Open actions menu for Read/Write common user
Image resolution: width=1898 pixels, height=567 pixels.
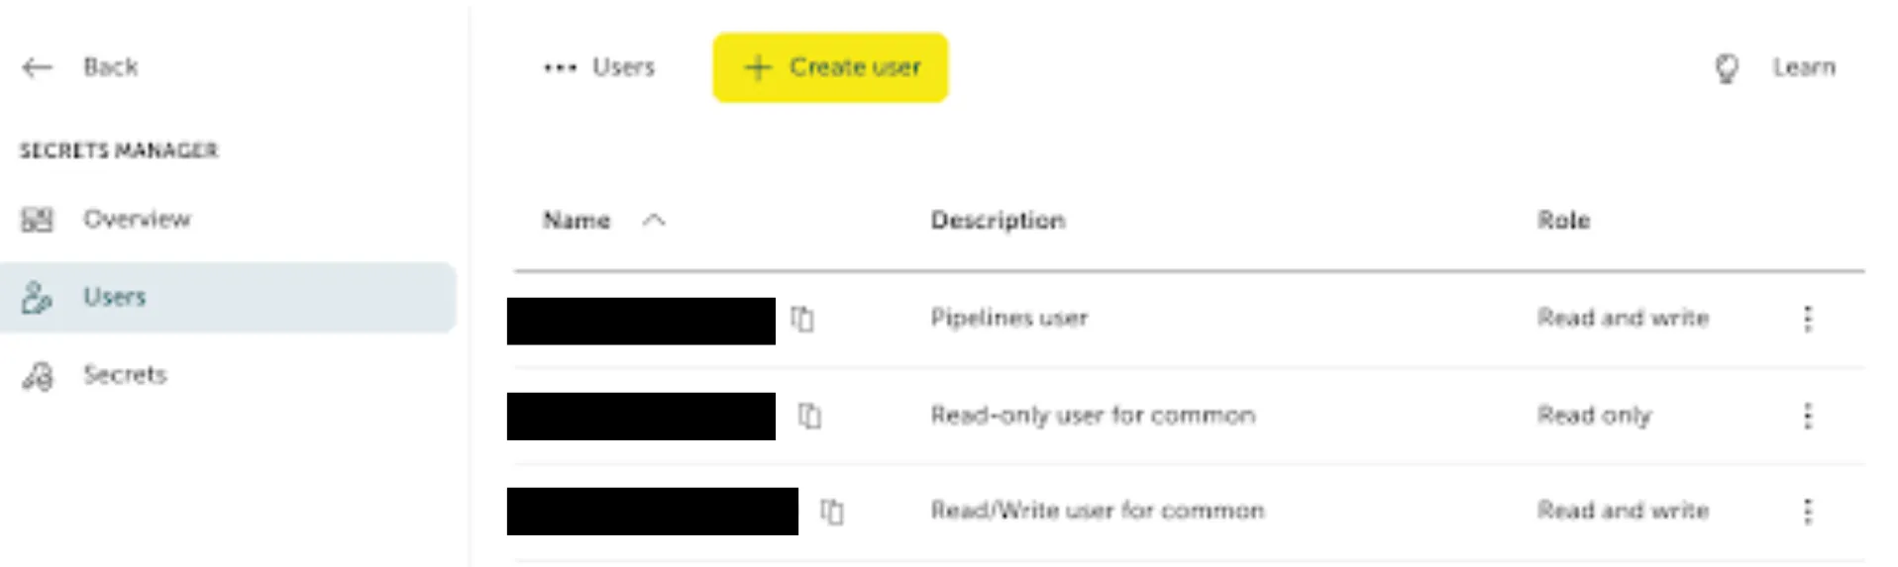1808,512
